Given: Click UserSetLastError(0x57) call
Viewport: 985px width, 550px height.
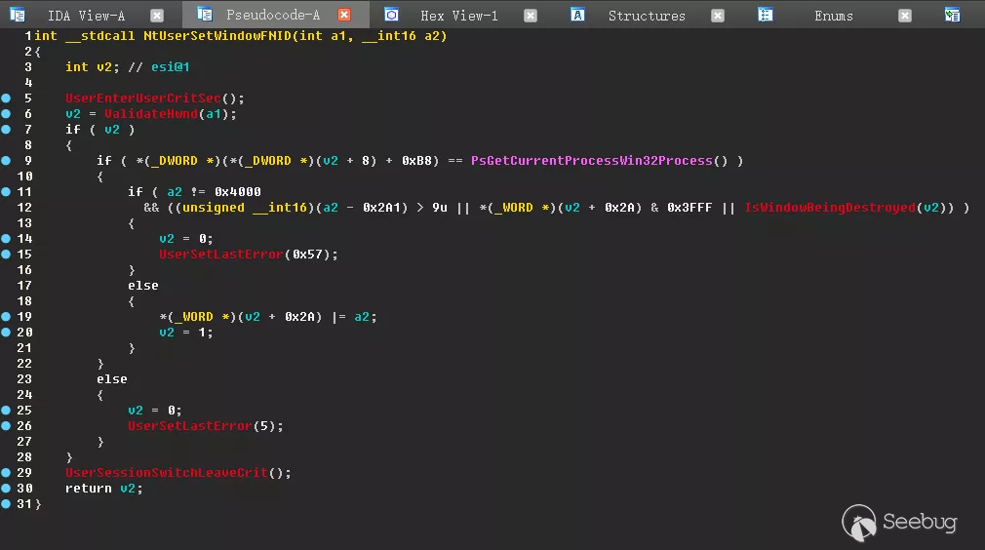Looking at the screenshot, I should [248, 255].
